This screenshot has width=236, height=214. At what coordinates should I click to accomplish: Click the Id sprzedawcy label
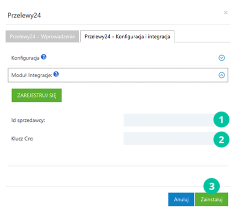[x=28, y=120]
